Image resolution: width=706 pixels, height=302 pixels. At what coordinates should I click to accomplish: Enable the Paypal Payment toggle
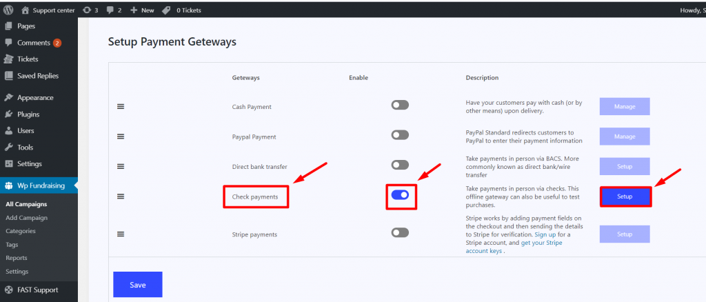400,135
